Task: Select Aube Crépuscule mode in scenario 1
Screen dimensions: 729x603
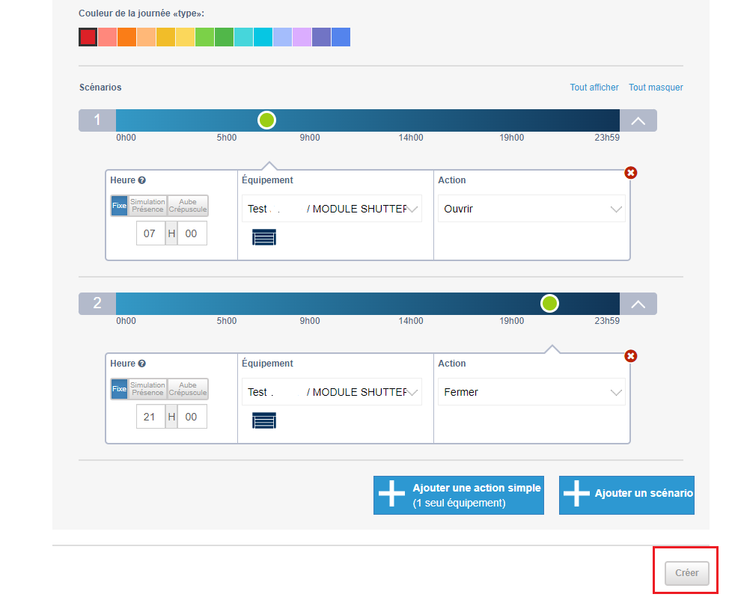Action: [188, 205]
